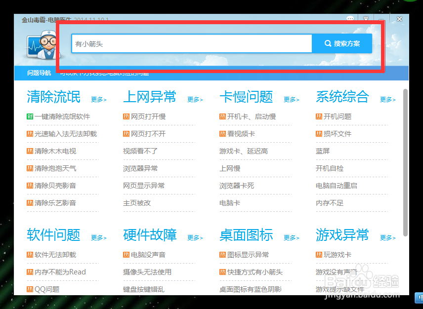The width and height of the screenshot is (423, 309).
Task: Open 开机卡、启动慢 solution
Action: point(252,116)
